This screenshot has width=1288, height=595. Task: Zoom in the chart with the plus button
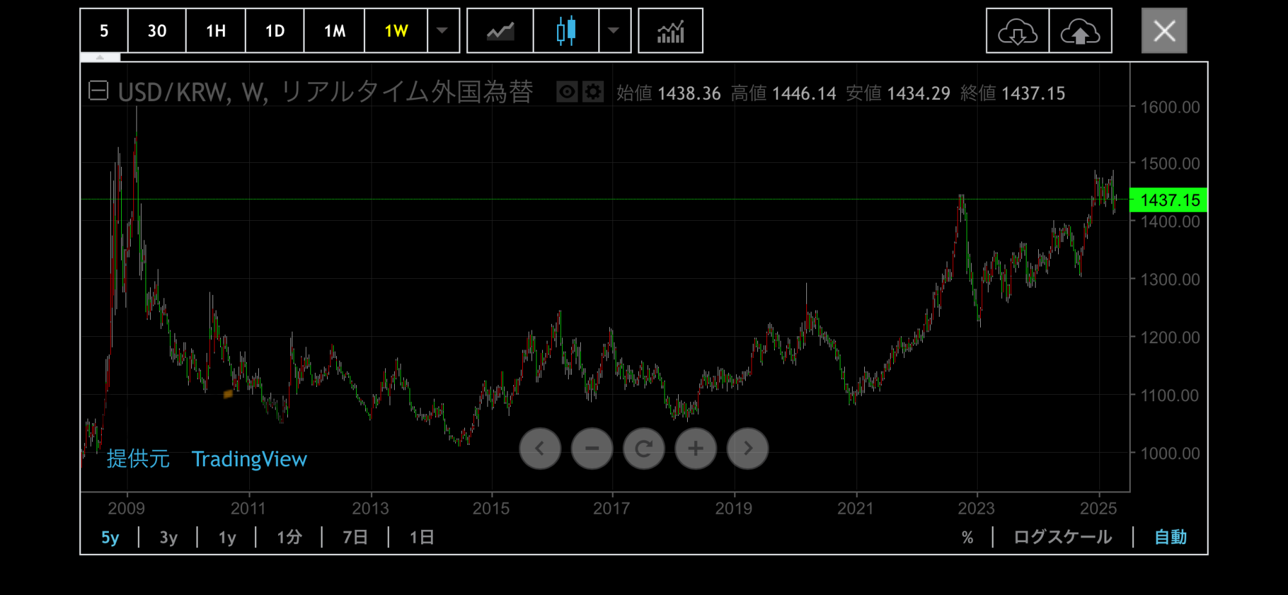click(696, 448)
